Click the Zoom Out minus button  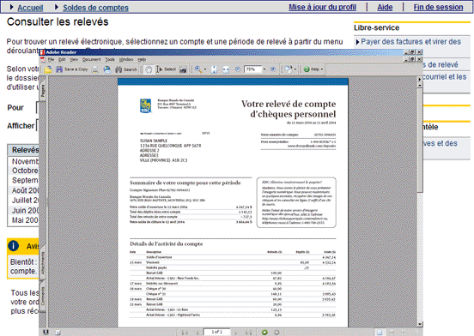click(x=238, y=69)
